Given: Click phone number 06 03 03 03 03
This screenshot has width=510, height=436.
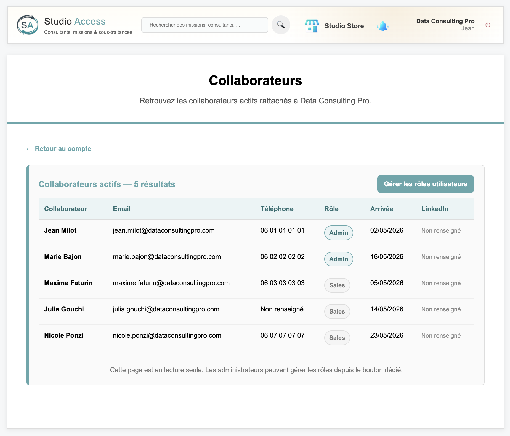Looking at the screenshot, I should (282, 283).
